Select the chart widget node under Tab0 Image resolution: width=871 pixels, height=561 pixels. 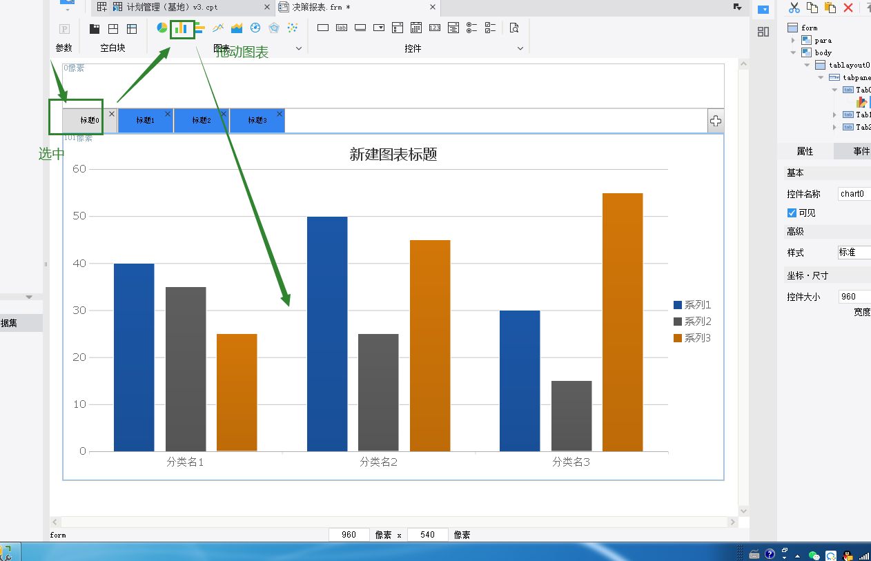pyautogui.click(x=863, y=102)
